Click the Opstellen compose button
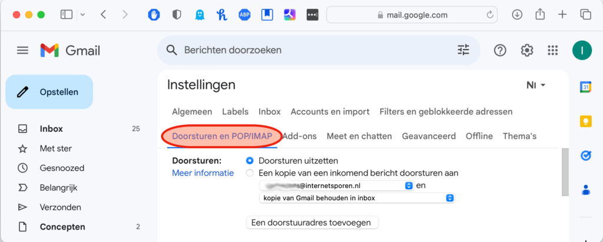 coord(49,92)
